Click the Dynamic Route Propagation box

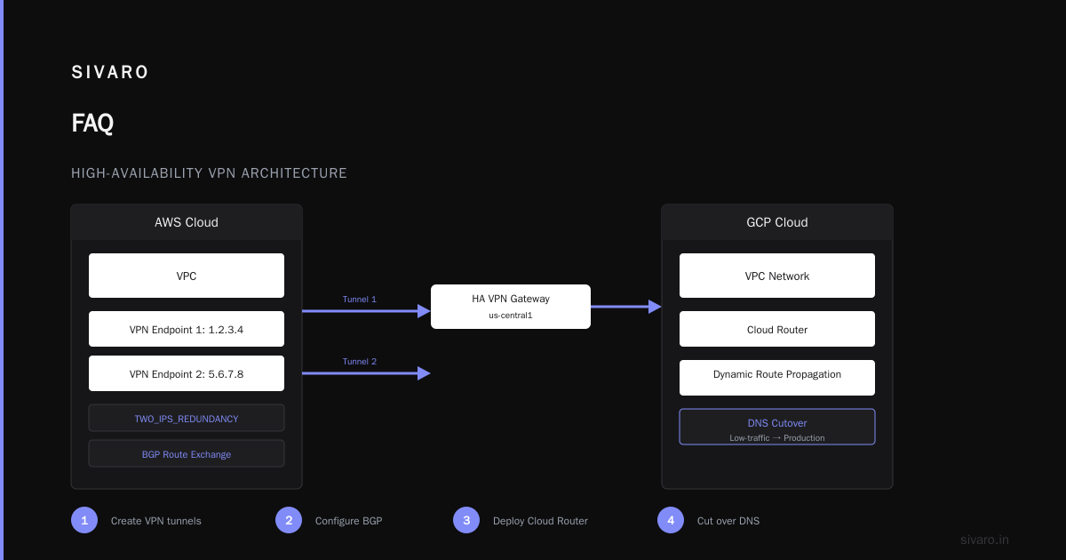click(777, 378)
